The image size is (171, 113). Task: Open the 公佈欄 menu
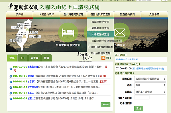pyautogui.click(x=19, y=14)
